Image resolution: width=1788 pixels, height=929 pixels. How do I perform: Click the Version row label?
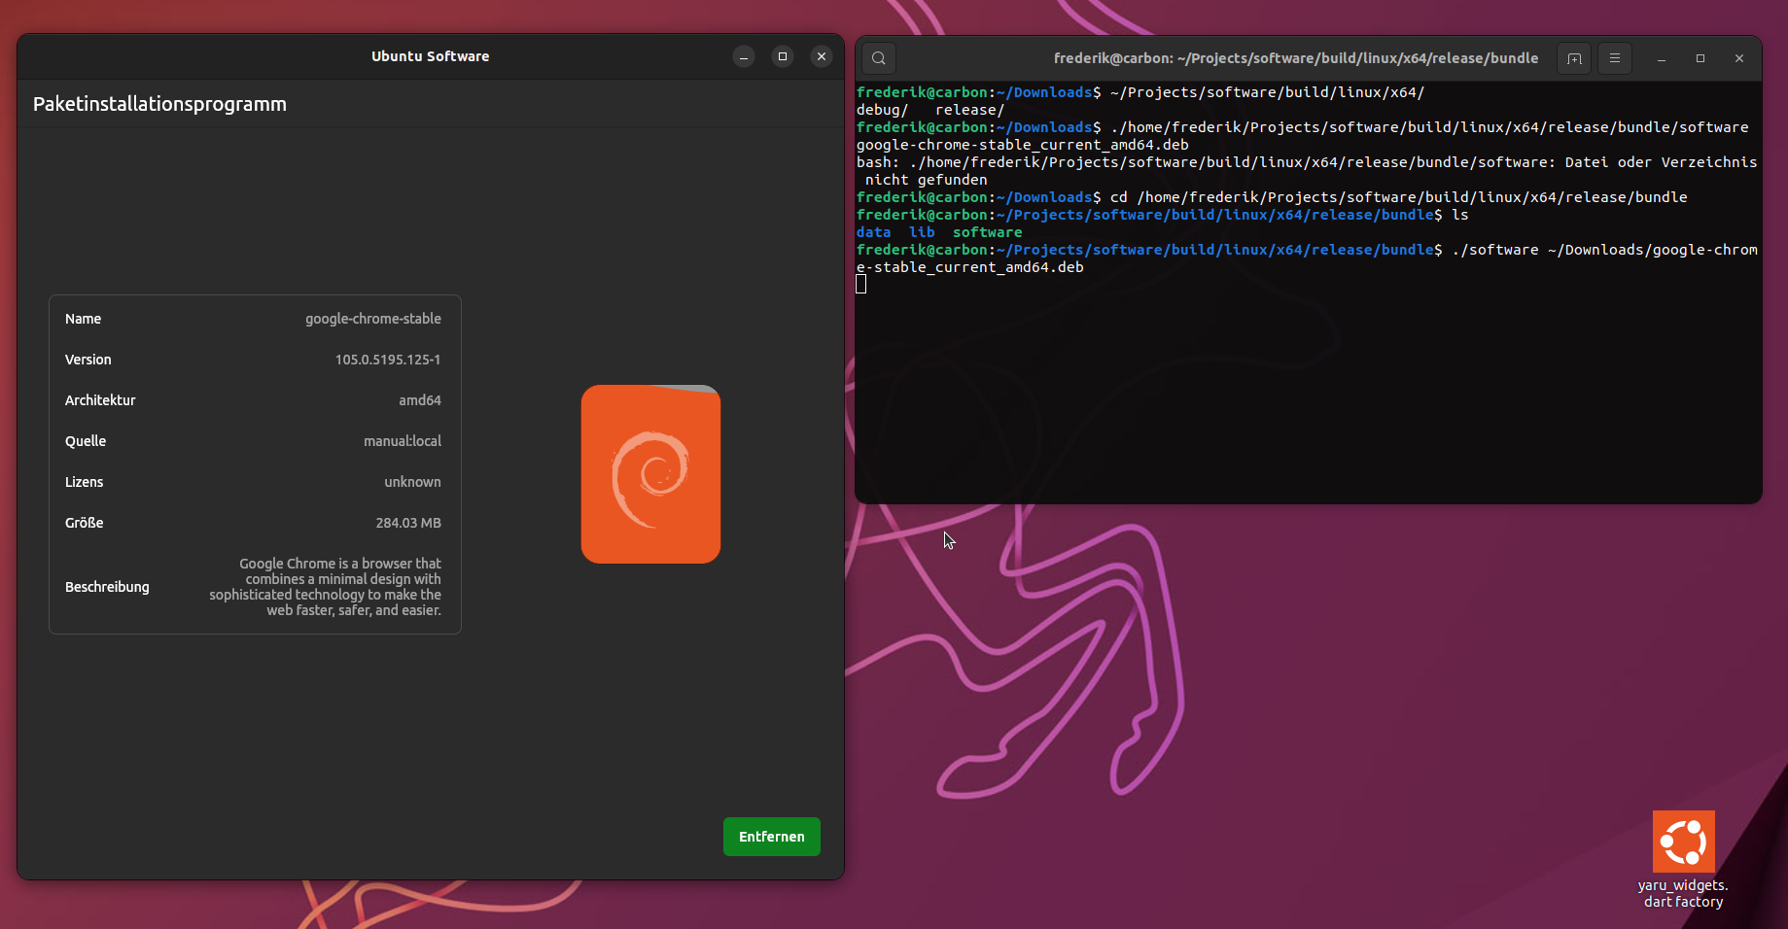tap(88, 360)
